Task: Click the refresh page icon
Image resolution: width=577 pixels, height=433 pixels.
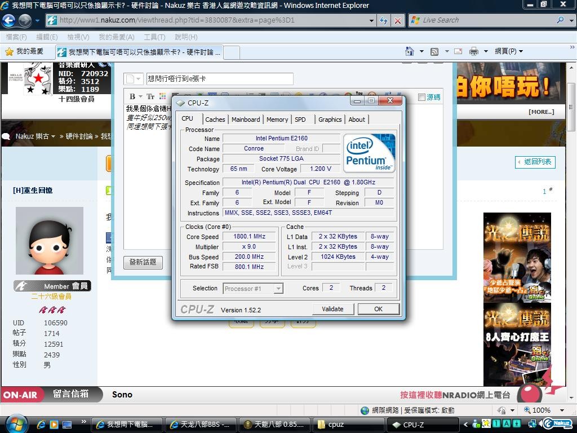Action: (384, 20)
